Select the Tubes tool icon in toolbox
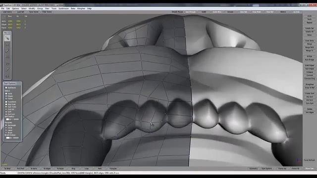This screenshot has width=317, height=178. [7, 70]
